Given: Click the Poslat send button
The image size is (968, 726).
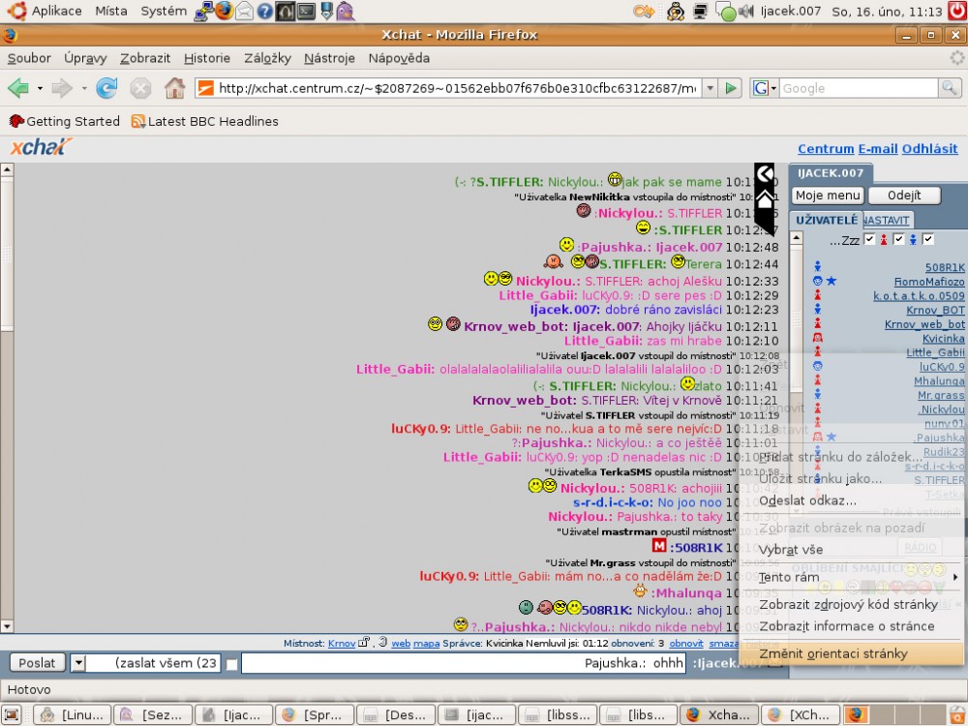Looking at the screenshot, I should 37,663.
